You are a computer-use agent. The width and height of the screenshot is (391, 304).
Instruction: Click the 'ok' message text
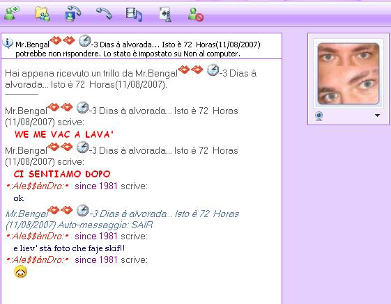[x=19, y=198]
